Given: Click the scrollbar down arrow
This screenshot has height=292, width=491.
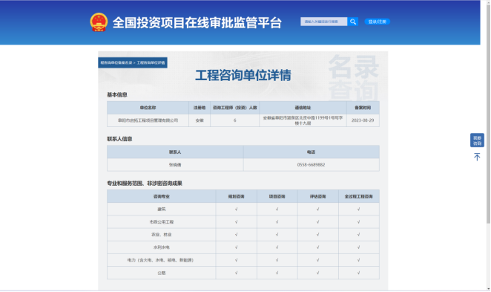Looking at the screenshot, I should pos(488,289).
